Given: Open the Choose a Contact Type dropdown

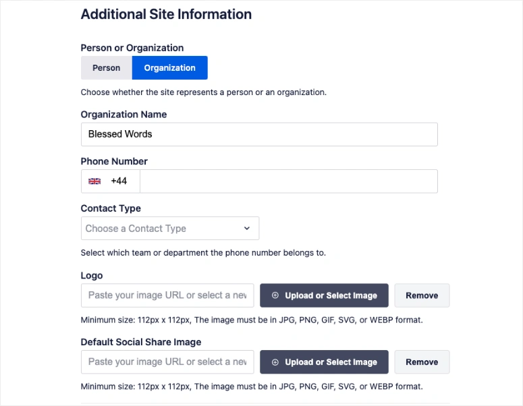Looking at the screenshot, I should (x=169, y=229).
